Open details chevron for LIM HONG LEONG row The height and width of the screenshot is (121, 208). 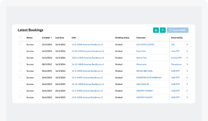pos(187,44)
